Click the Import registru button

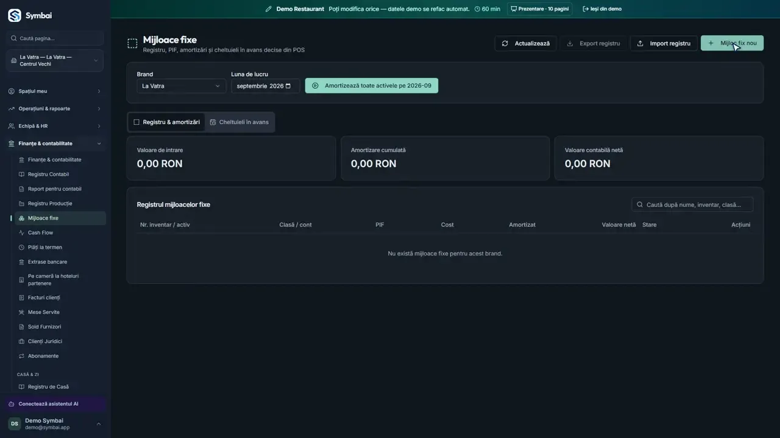(x=664, y=43)
